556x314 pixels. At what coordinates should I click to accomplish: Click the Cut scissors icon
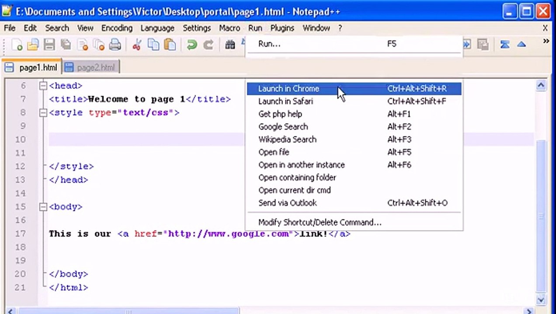(x=136, y=44)
